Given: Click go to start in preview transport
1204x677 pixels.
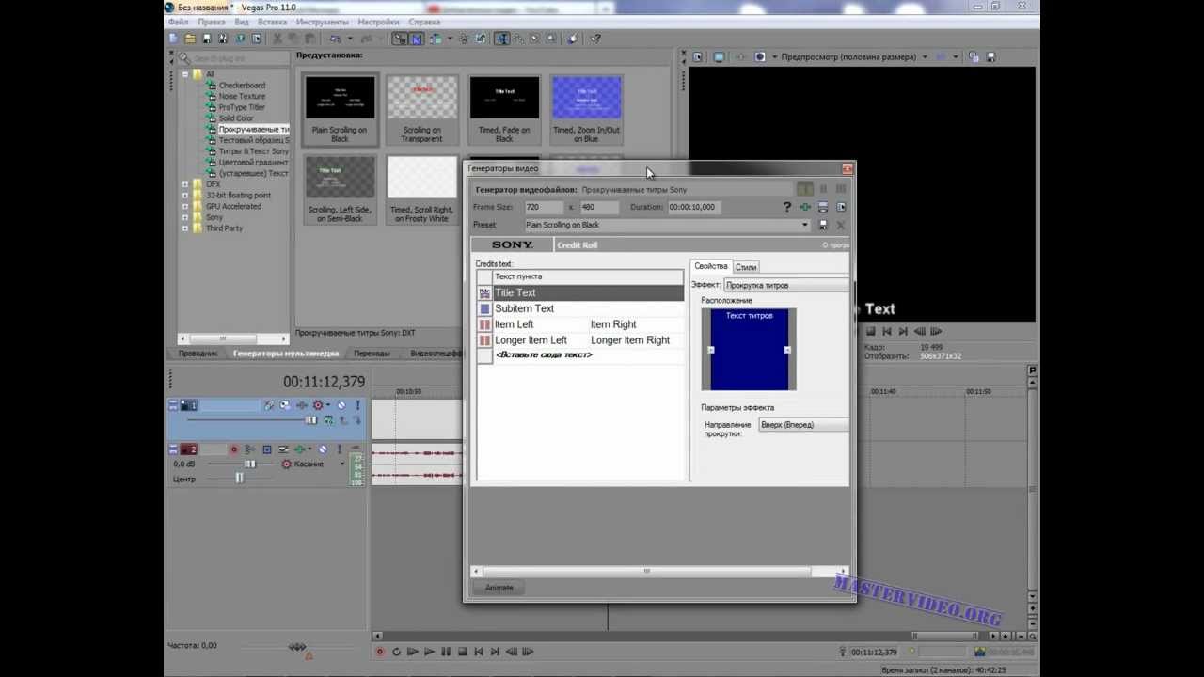Looking at the screenshot, I should pos(886,331).
